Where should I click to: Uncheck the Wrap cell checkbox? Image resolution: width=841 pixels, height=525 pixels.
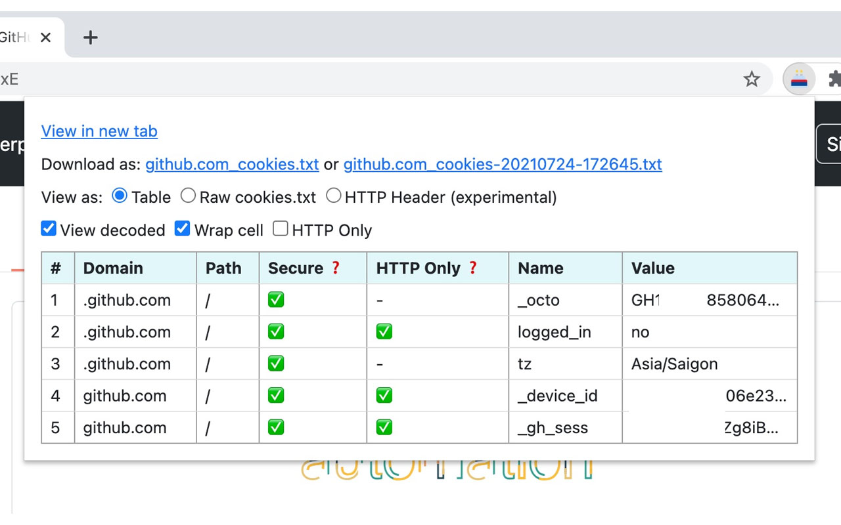pos(182,228)
